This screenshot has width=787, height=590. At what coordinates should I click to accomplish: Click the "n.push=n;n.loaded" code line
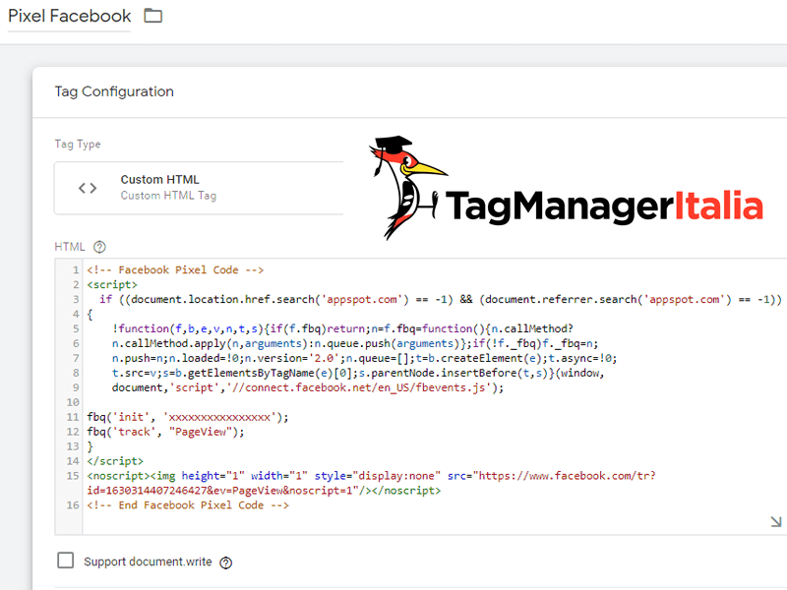[x=364, y=358]
